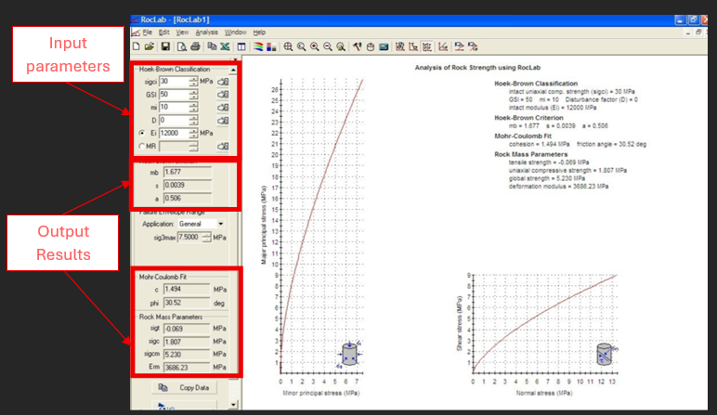717x415 pixels.
Task: Open the Edit menu
Action: pyautogui.click(x=163, y=32)
